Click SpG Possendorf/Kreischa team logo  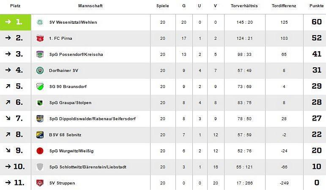tap(40, 55)
